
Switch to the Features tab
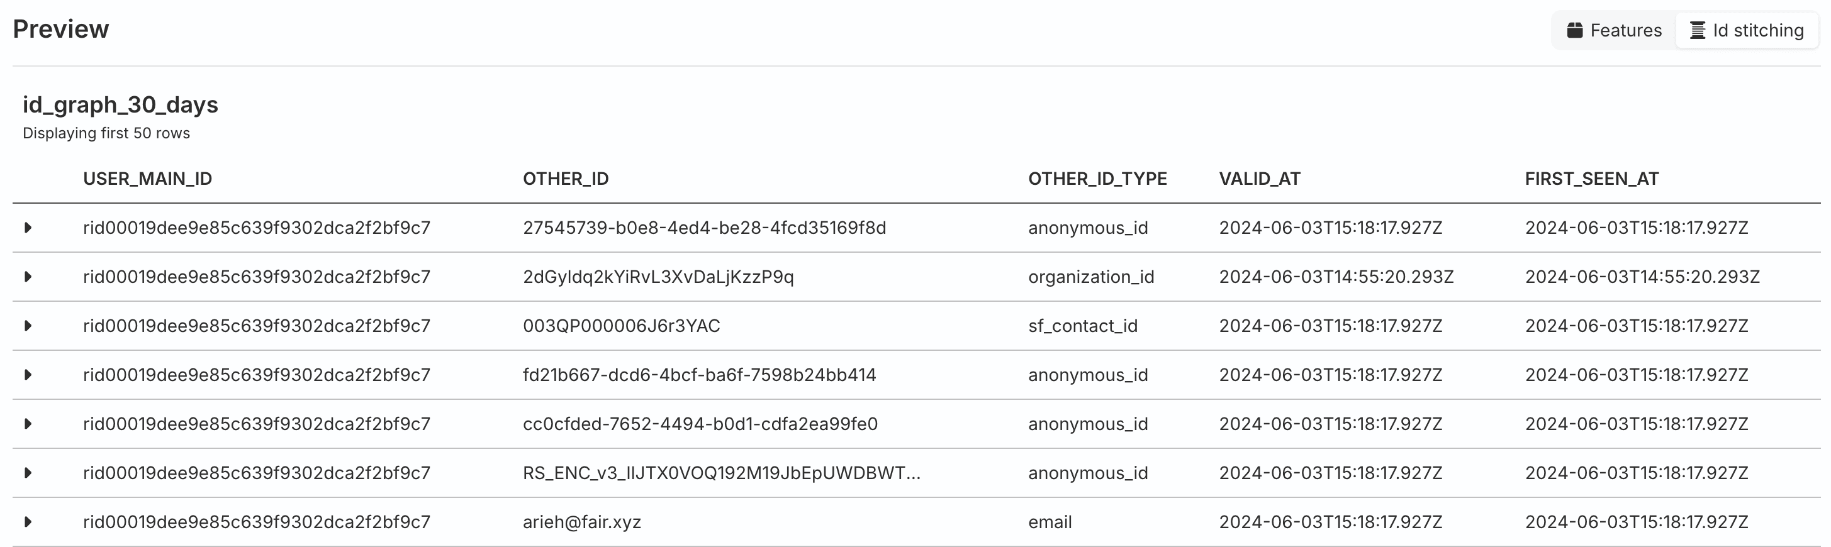[1614, 31]
